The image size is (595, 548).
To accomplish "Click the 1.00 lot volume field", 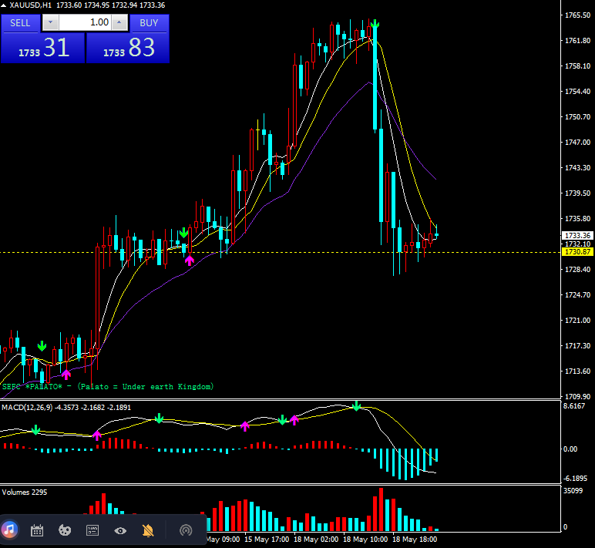I will tap(84, 22).
